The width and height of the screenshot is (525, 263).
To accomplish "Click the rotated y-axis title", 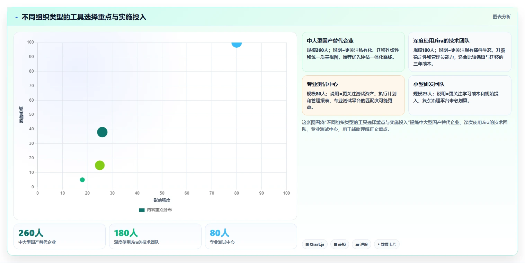I will coord(21,115).
